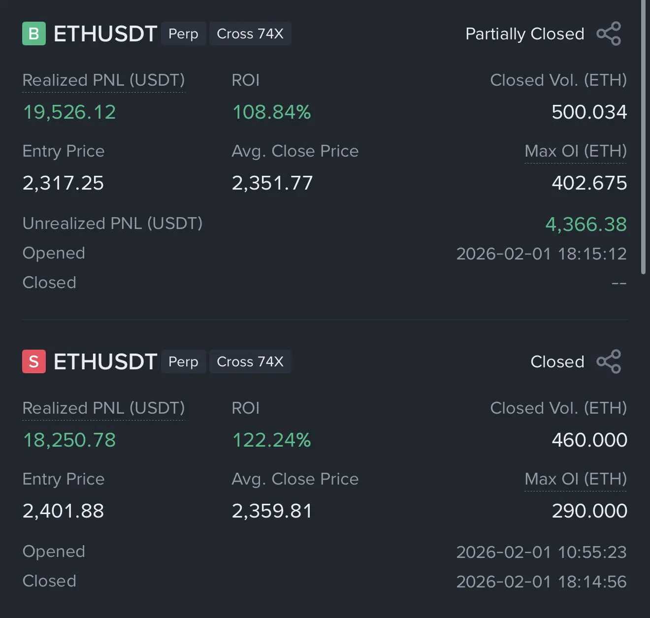Select the 4,366.38 unrealized PNL value
This screenshot has width=650, height=618.
click(x=585, y=225)
